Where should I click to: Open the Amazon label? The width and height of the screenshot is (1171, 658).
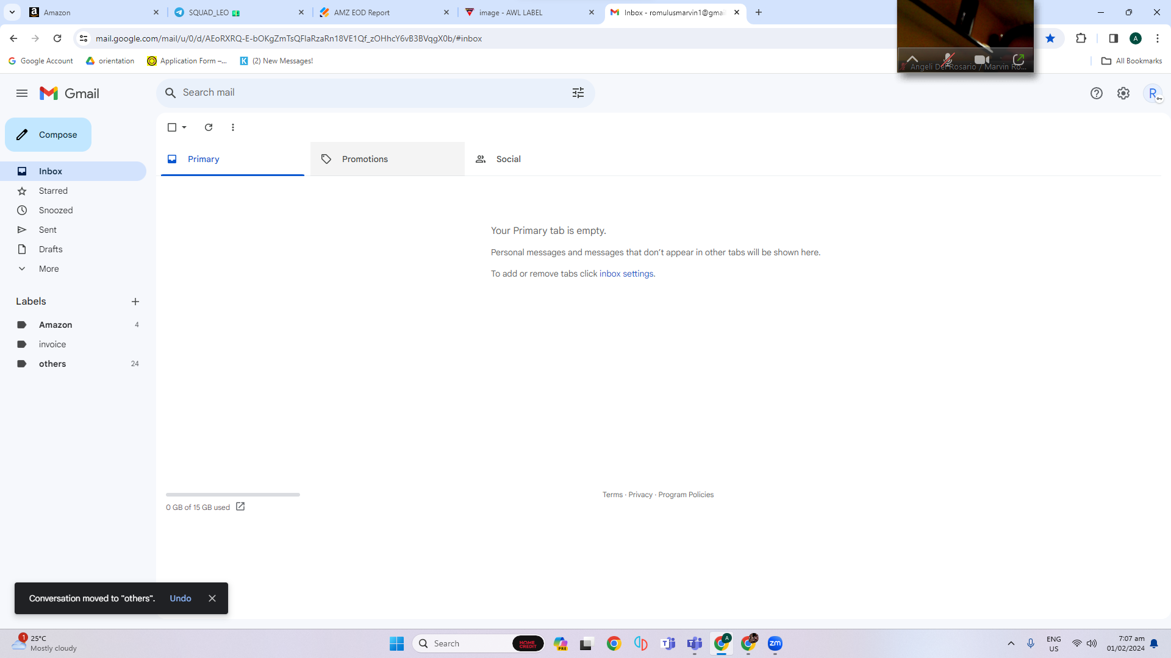pos(73,325)
